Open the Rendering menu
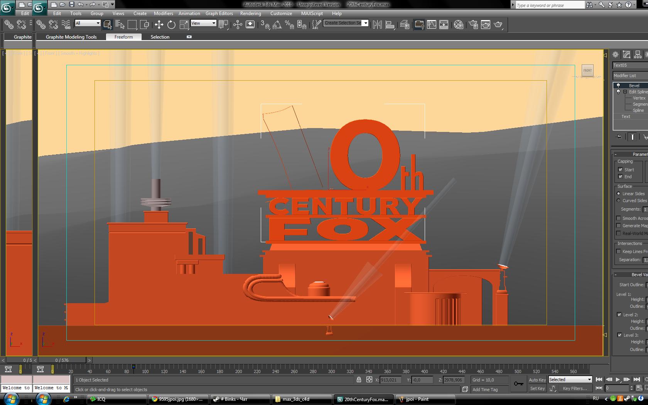 pos(250,13)
